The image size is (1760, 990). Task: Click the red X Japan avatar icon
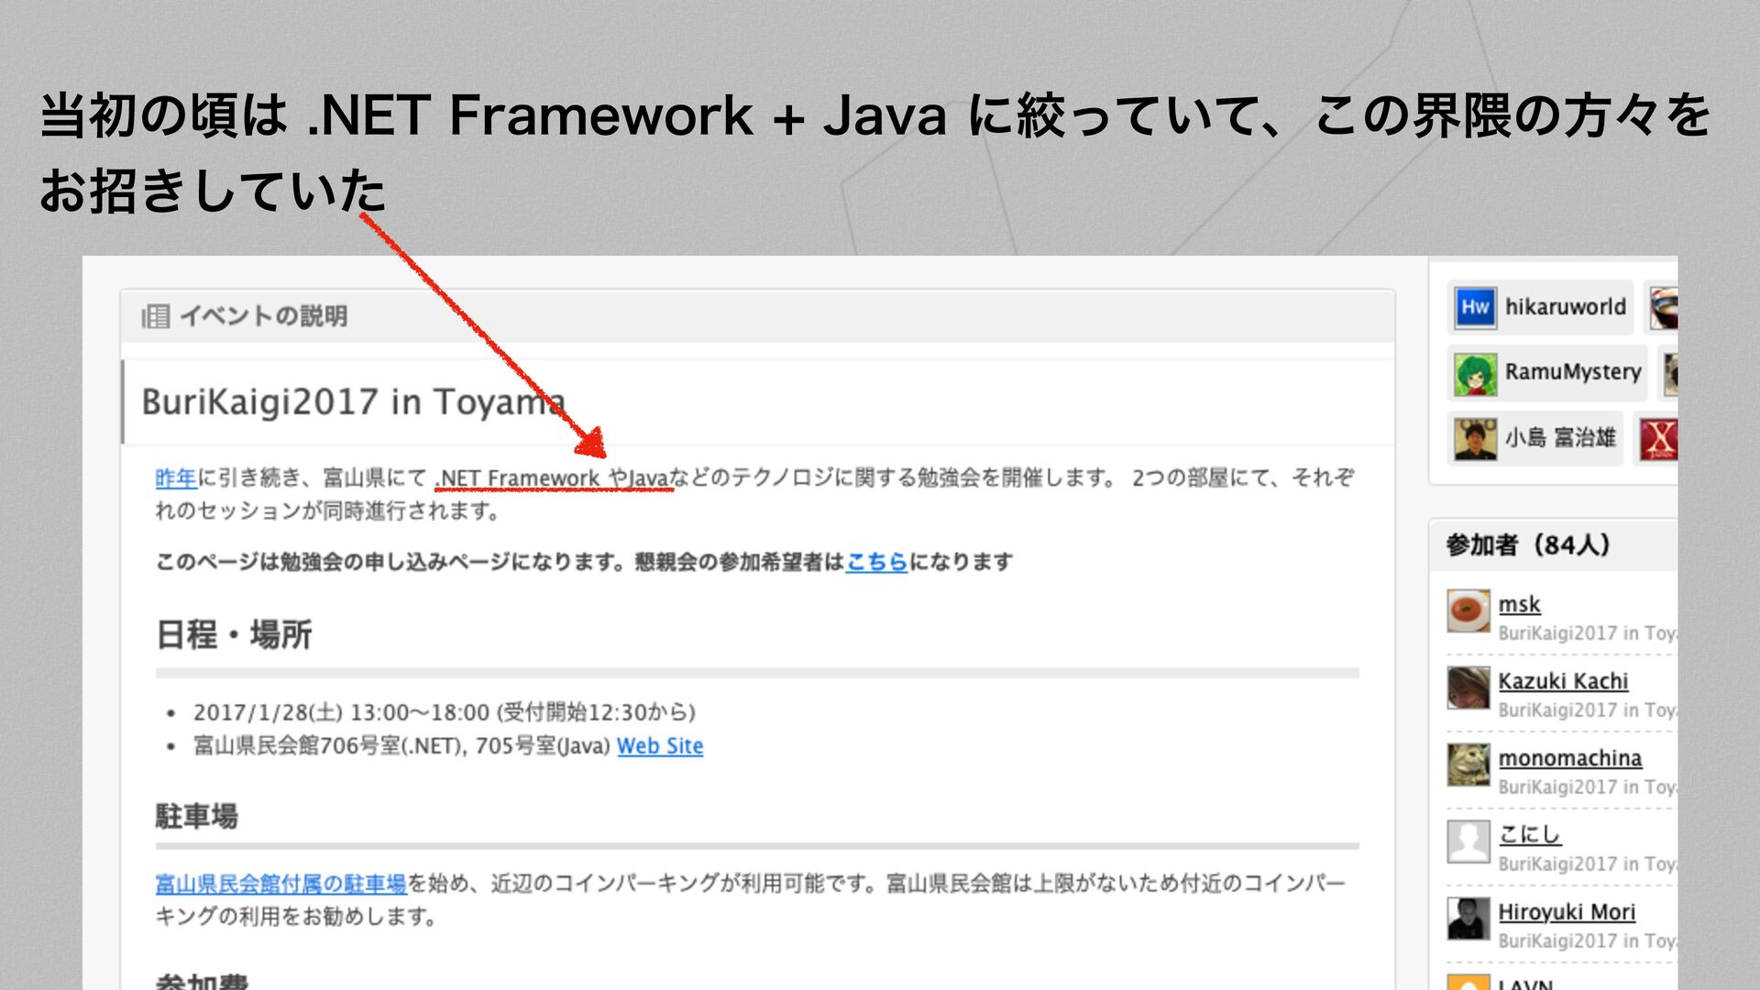[1659, 439]
